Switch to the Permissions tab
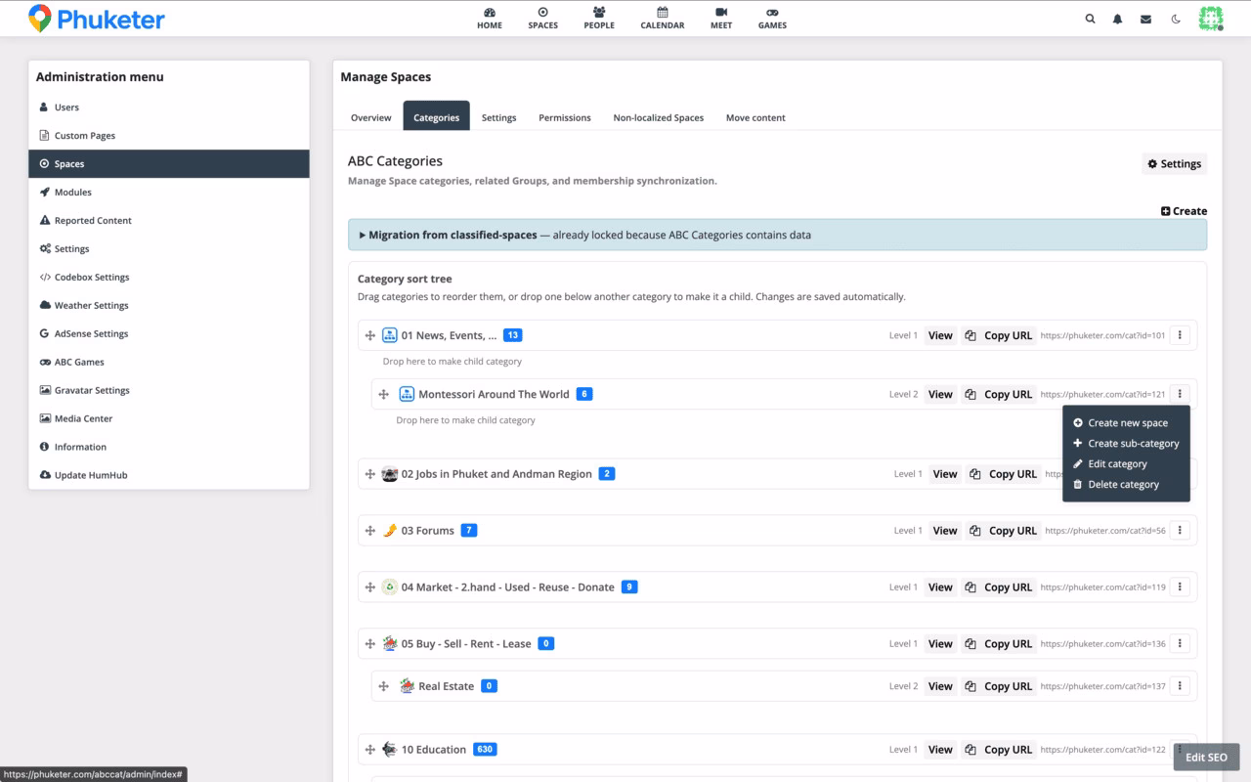Screen dimensions: 1251x782 click(565, 117)
